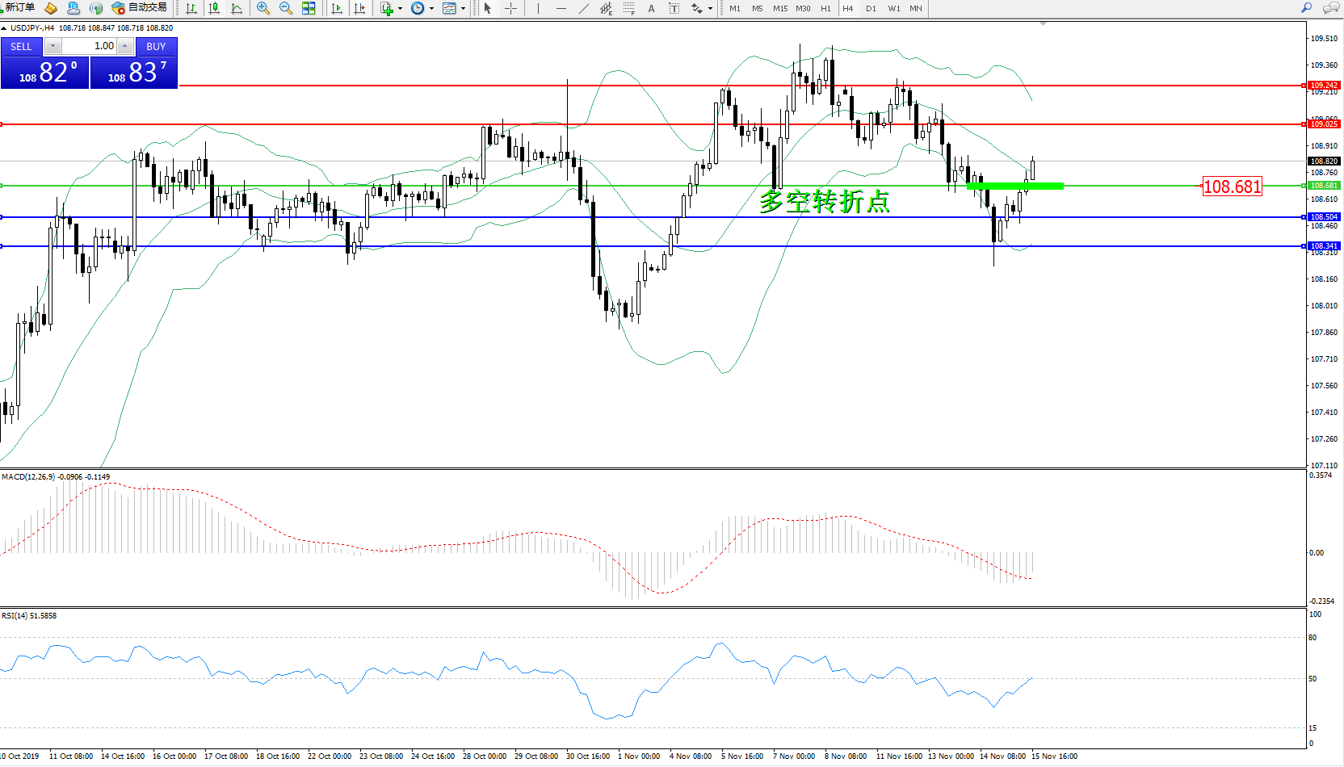The height and width of the screenshot is (767, 1344).
Task: Click the SELL button
Action: coord(21,47)
